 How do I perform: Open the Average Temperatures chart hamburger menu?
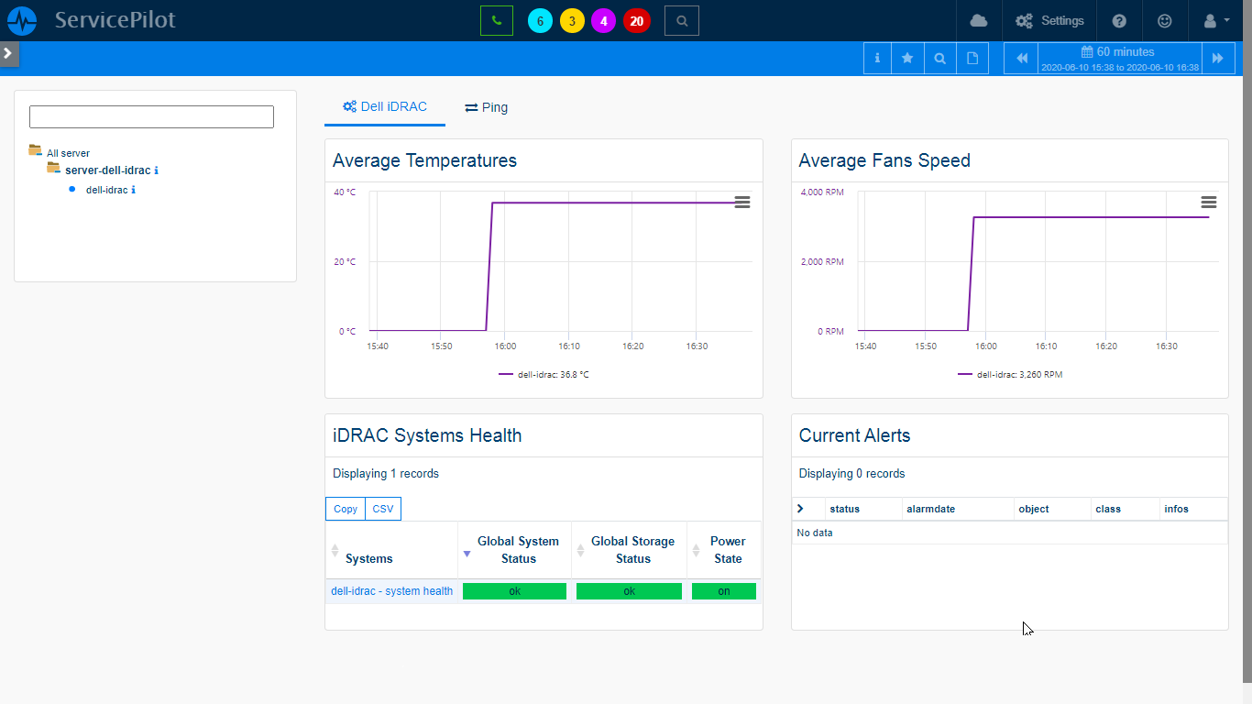(742, 203)
